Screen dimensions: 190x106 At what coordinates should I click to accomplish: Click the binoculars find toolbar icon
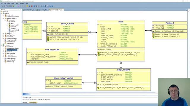pos(45,6)
